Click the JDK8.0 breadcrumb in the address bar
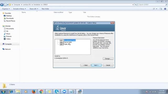The width and height of the screenshot is (168, 94). (45, 5)
